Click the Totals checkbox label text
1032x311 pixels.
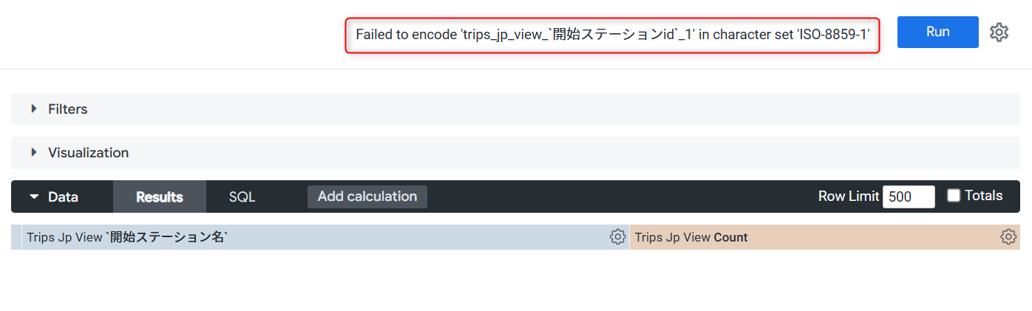coord(983,196)
